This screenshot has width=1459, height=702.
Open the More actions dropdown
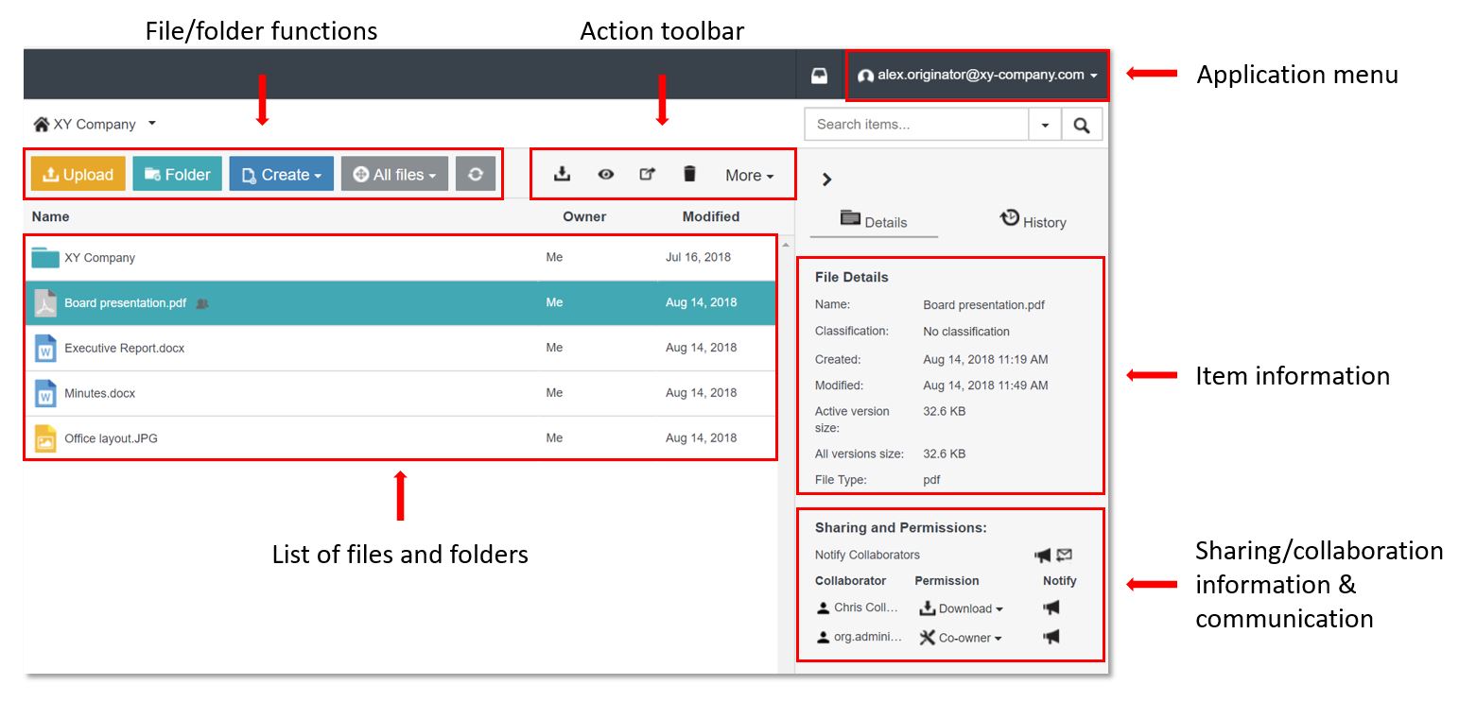click(750, 175)
